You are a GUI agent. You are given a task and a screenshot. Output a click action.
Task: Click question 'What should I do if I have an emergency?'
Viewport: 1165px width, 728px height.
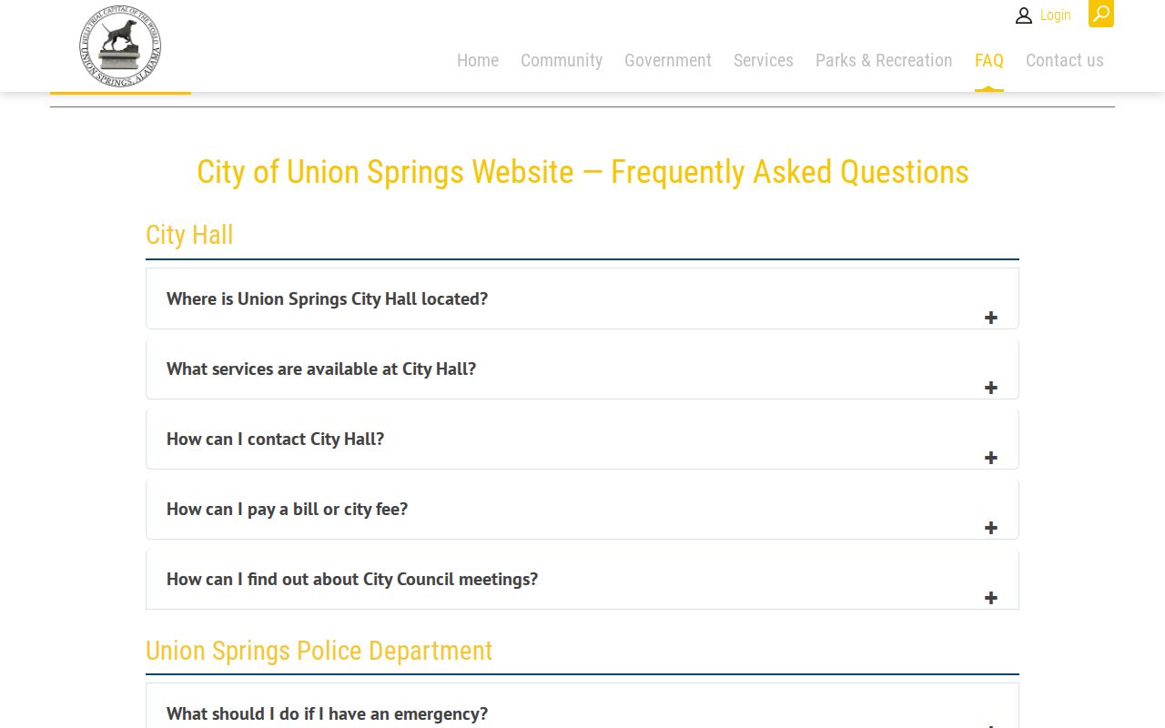[327, 713]
